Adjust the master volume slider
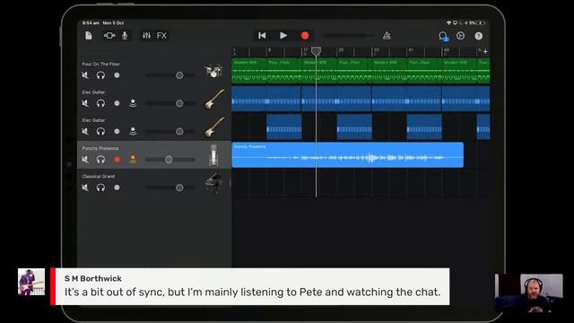 [x=347, y=36]
